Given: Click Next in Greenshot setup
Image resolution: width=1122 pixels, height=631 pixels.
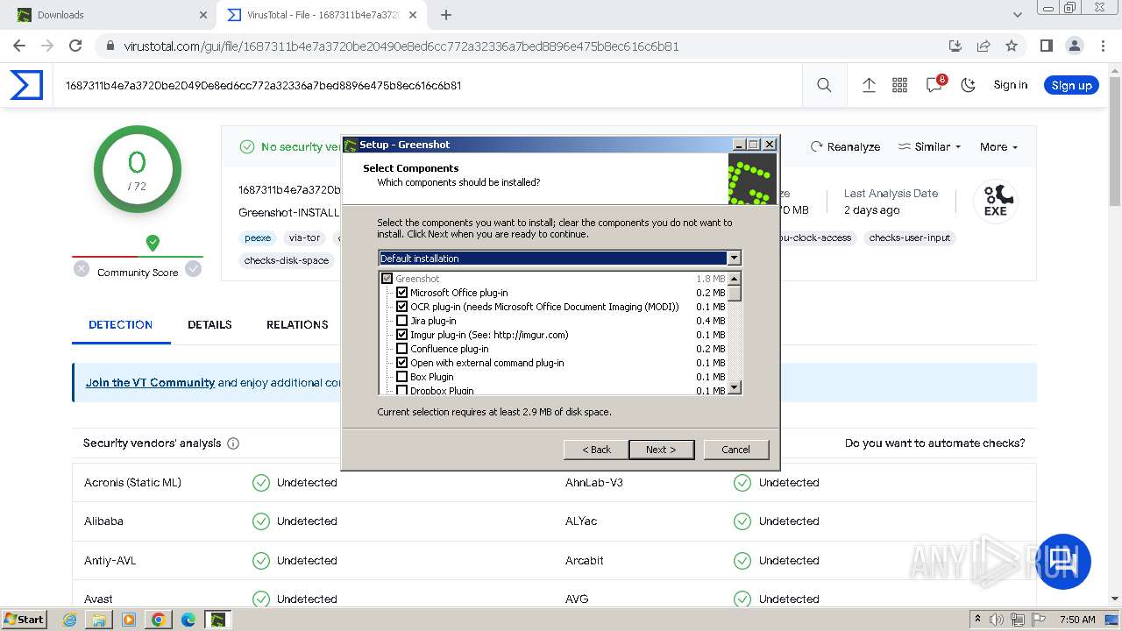Looking at the screenshot, I should (x=661, y=450).
